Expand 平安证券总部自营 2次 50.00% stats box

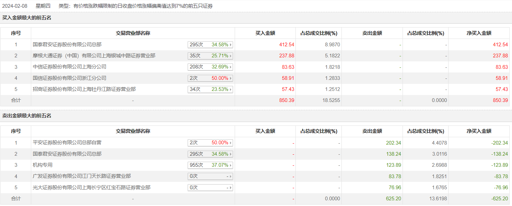(210, 143)
